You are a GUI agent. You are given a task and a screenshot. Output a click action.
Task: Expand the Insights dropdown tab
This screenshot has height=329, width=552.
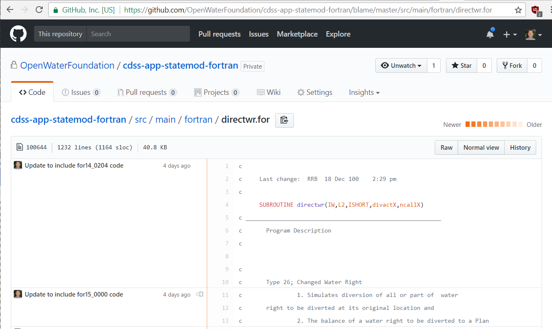pyautogui.click(x=364, y=92)
